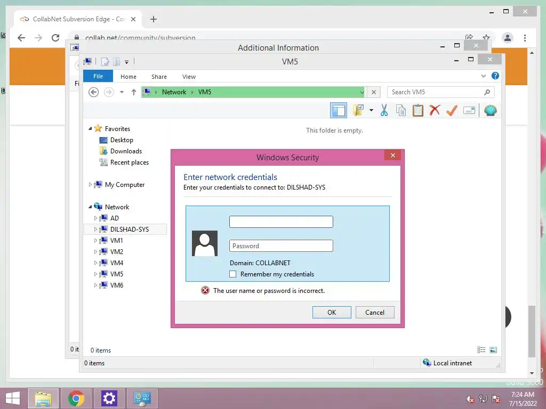Expand the AD network node

95,218
